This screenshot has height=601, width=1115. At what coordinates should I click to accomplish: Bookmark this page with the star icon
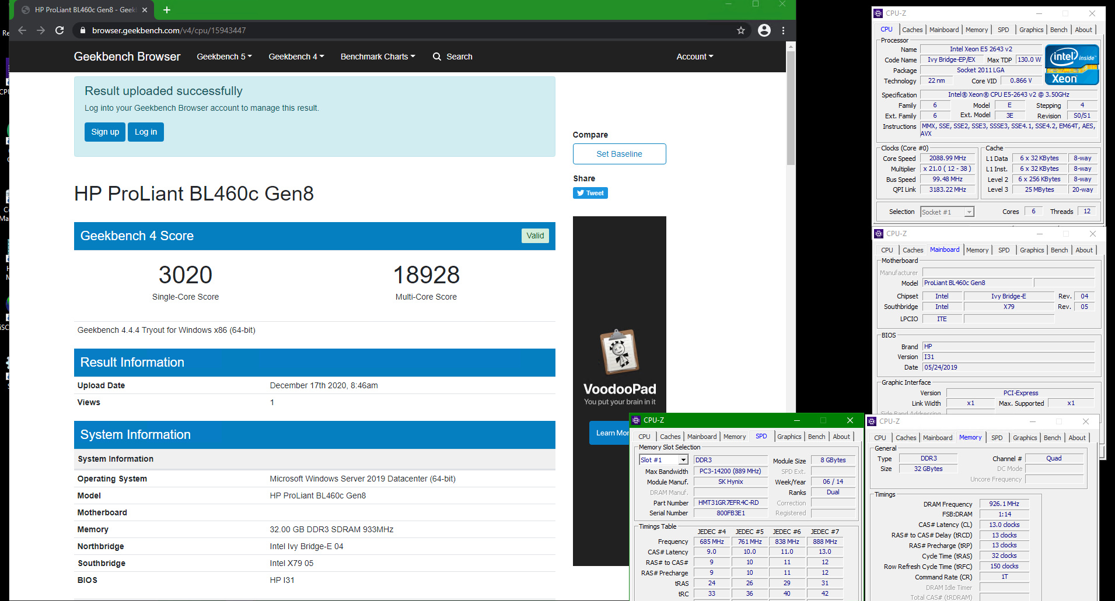pyautogui.click(x=741, y=30)
